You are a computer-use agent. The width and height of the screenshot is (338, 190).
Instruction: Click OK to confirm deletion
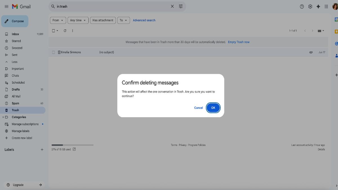[x=213, y=108]
